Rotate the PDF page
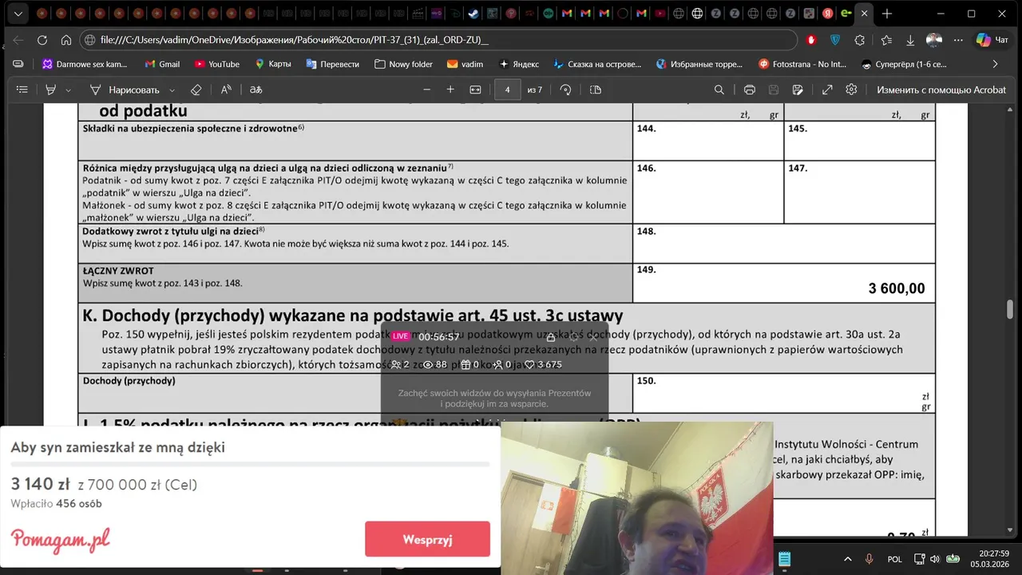Screen dimensions: 1022x575 tap(566, 90)
